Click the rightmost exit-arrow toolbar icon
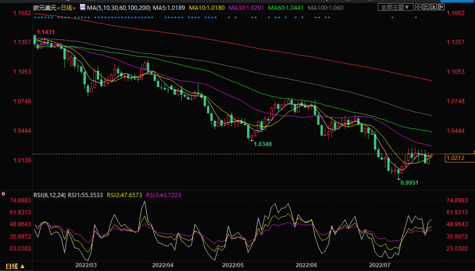Image resolution: width=475 pixels, height=271 pixels. coord(441,7)
